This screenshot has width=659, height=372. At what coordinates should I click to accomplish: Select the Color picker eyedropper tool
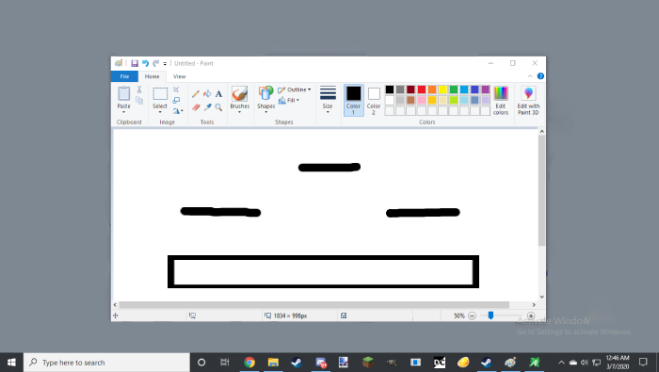click(207, 107)
